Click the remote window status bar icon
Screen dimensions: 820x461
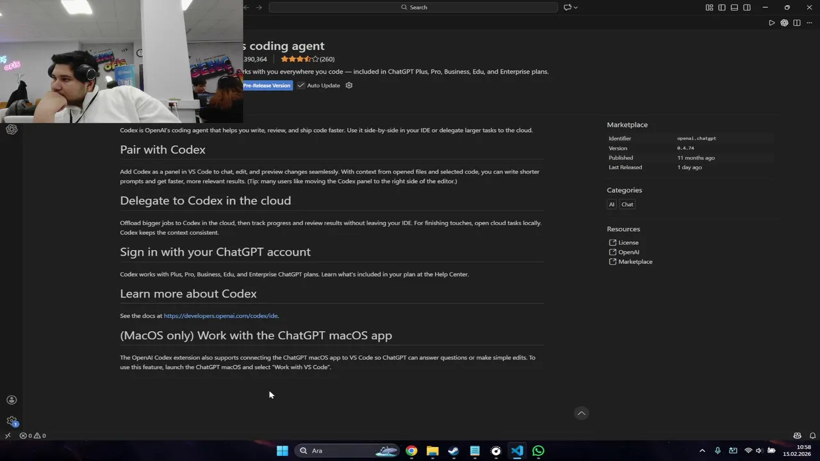[x=8, y=435]
